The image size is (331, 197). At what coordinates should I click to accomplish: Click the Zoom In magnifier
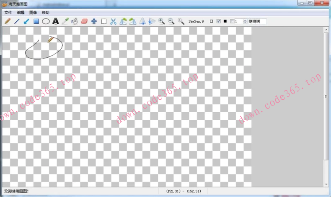[x=161, y=21]
